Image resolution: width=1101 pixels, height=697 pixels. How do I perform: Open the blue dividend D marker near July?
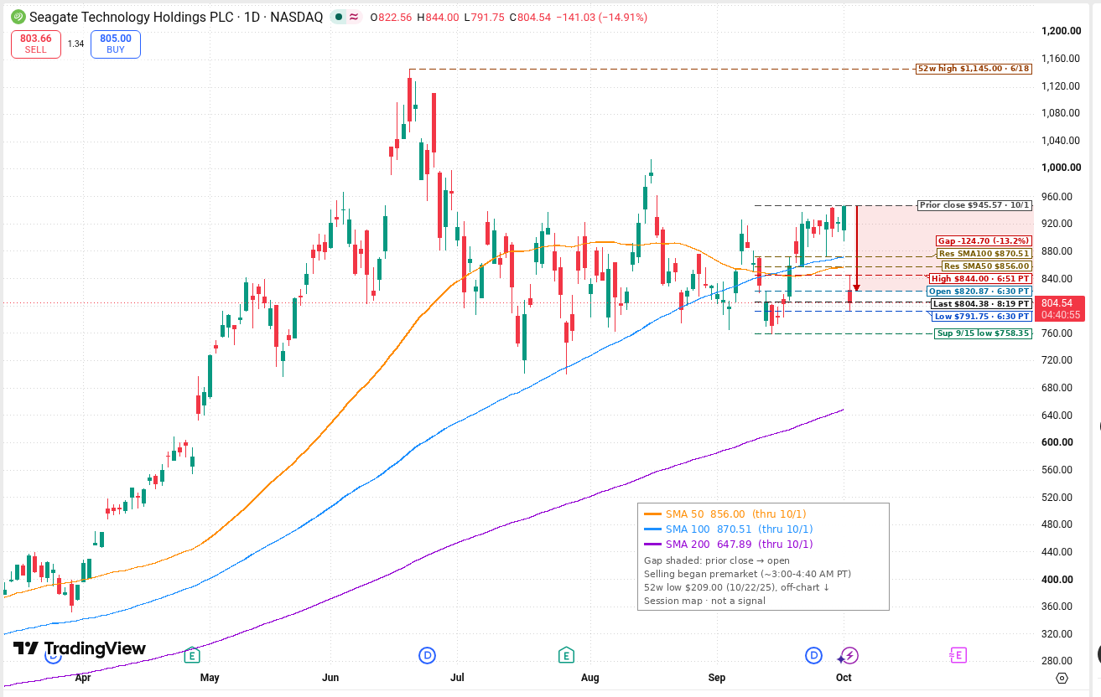click(x=427, y=655)
